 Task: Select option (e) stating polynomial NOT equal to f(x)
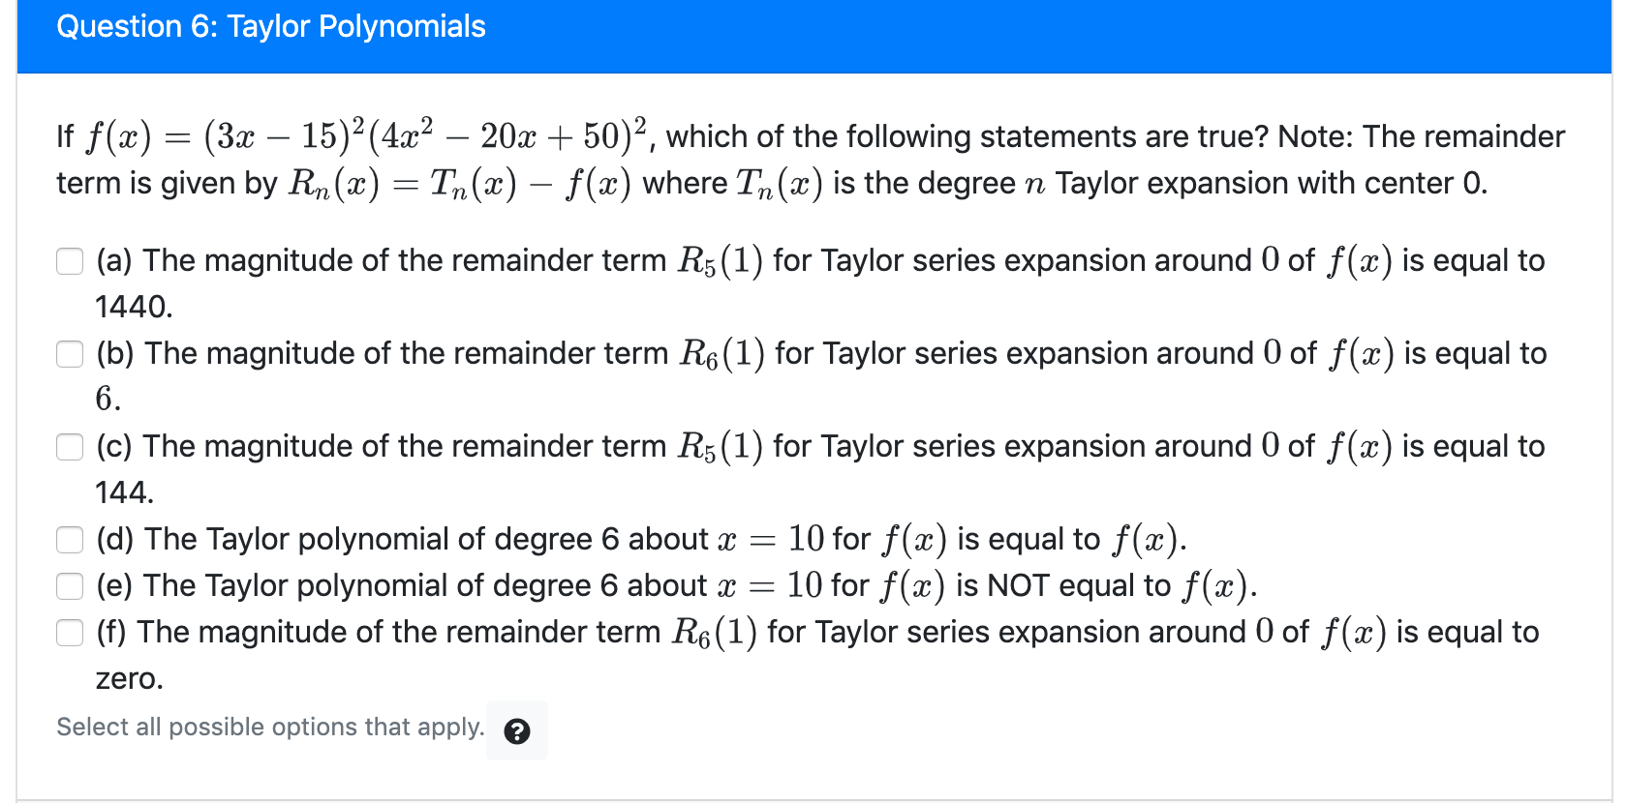(x=69, y=586)
